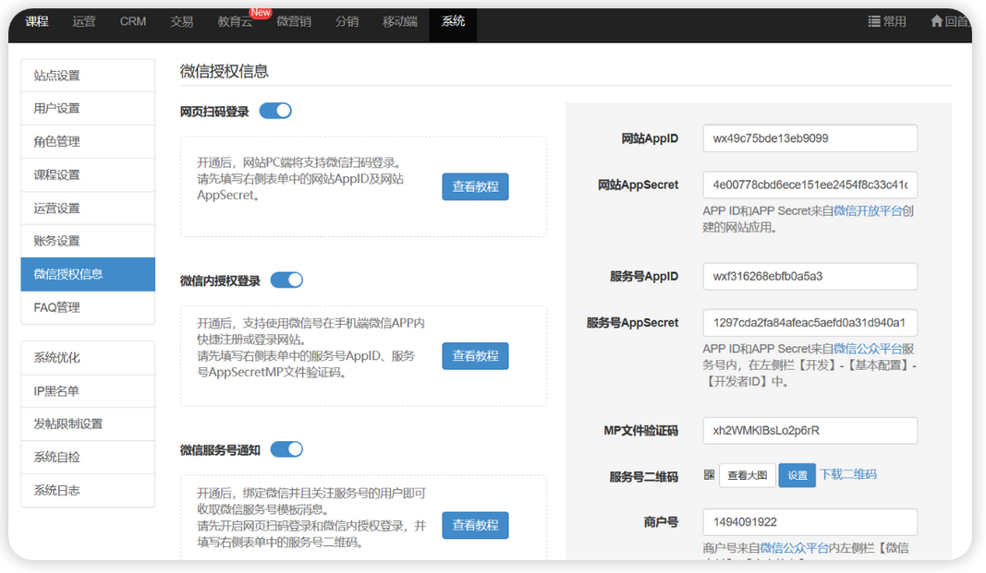
Task: Click the 常用 list icon in top bar
Action: [873, 21]
